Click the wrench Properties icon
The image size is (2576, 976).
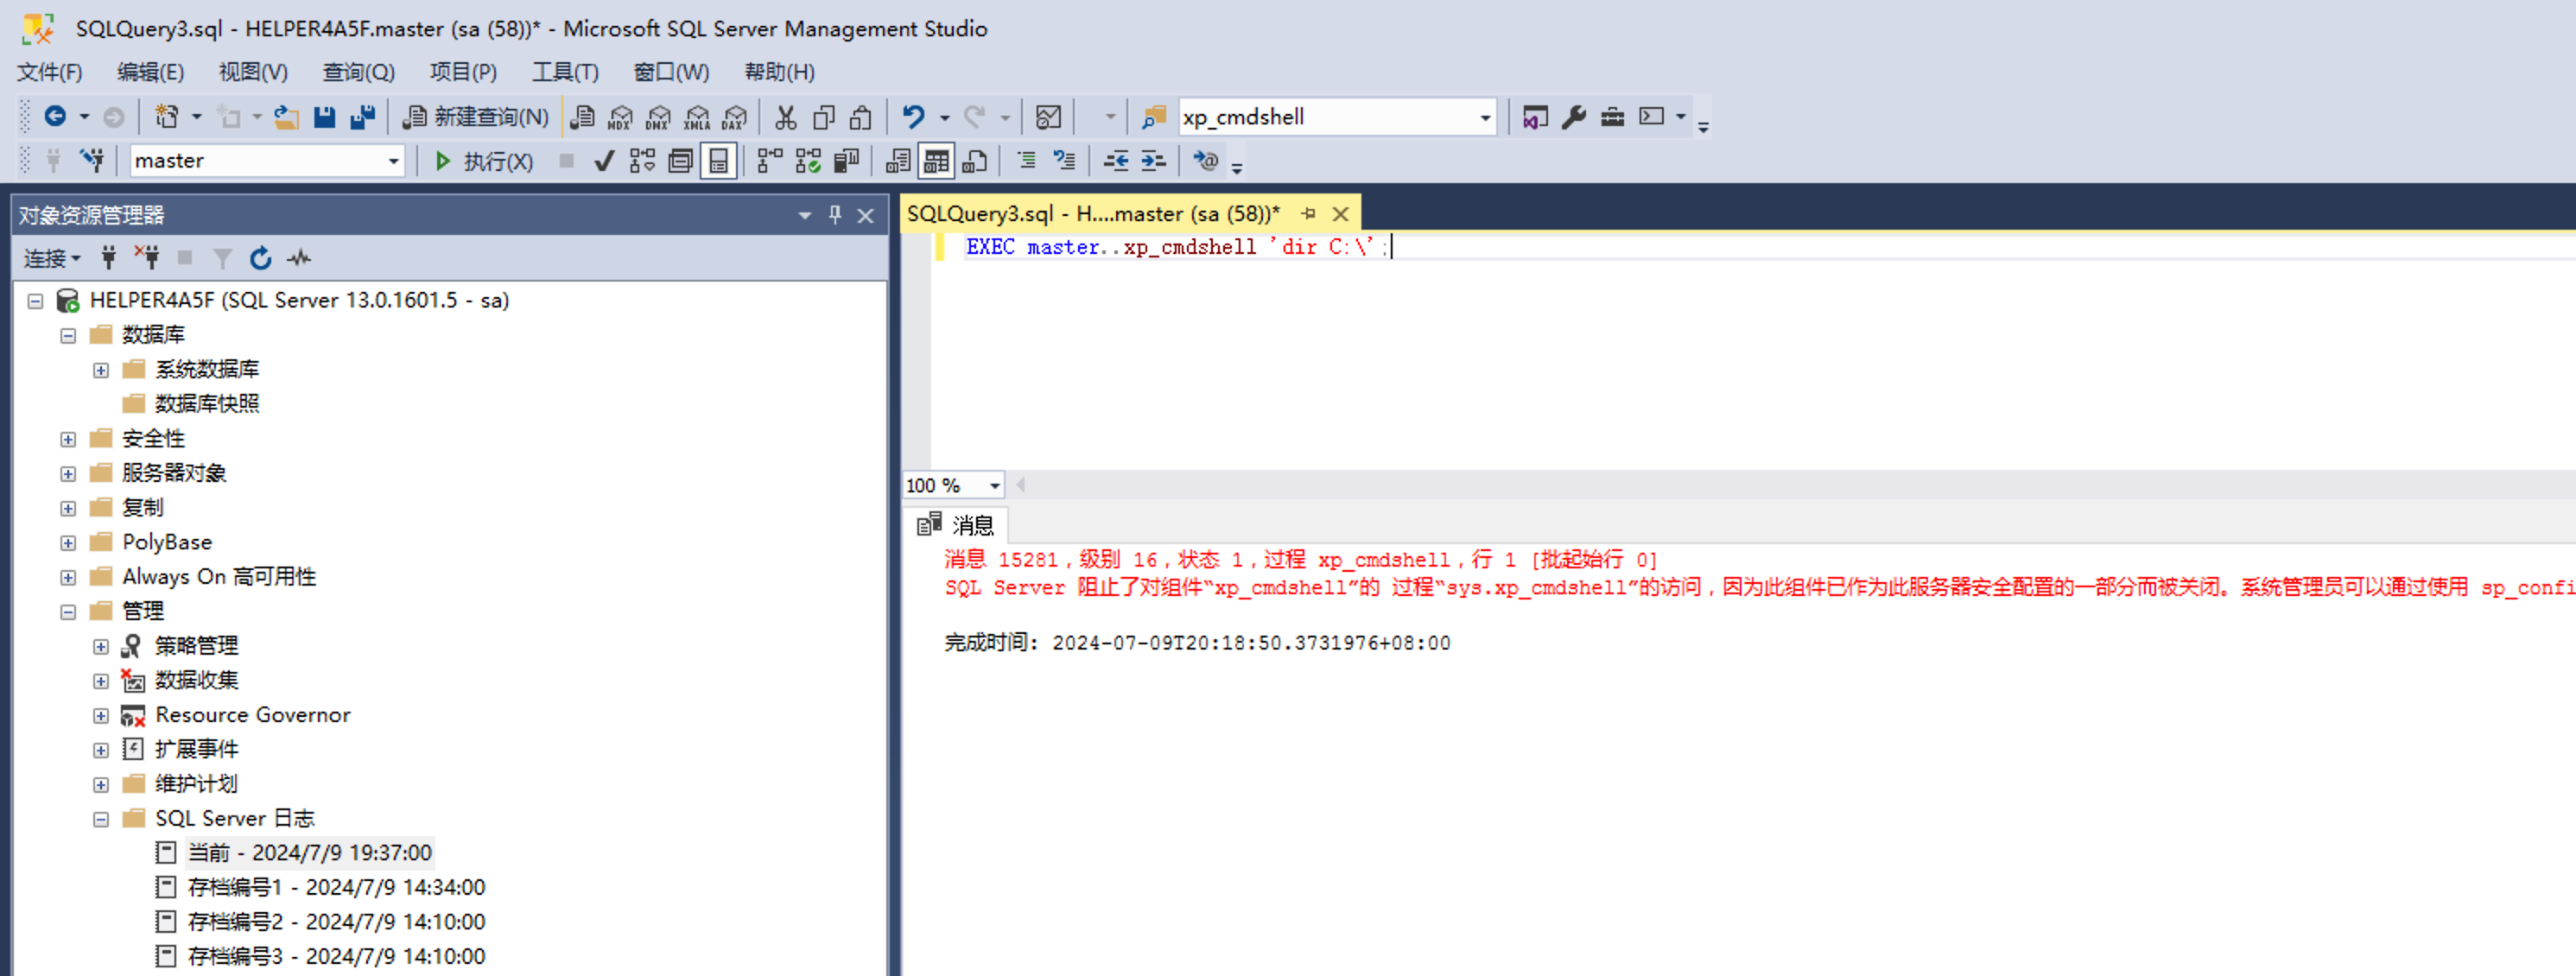click(x=1574, y=117)
